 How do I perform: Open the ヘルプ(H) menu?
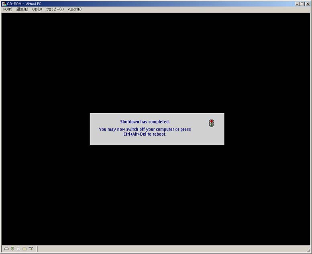pyautogui.click(x=74, y=9)
